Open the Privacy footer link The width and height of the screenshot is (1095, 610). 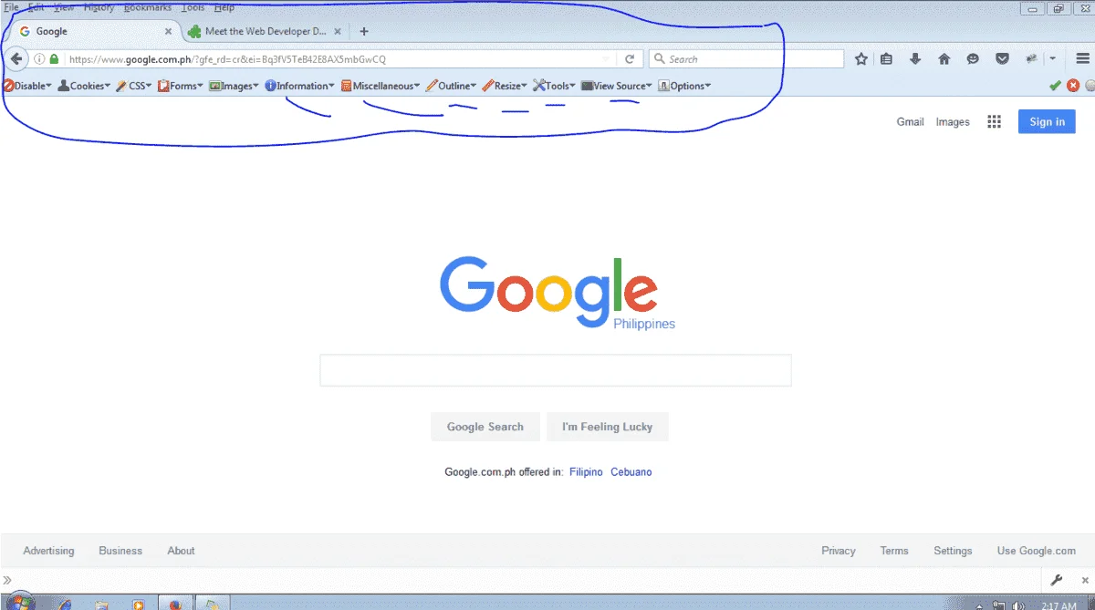[x=839, y=551]
